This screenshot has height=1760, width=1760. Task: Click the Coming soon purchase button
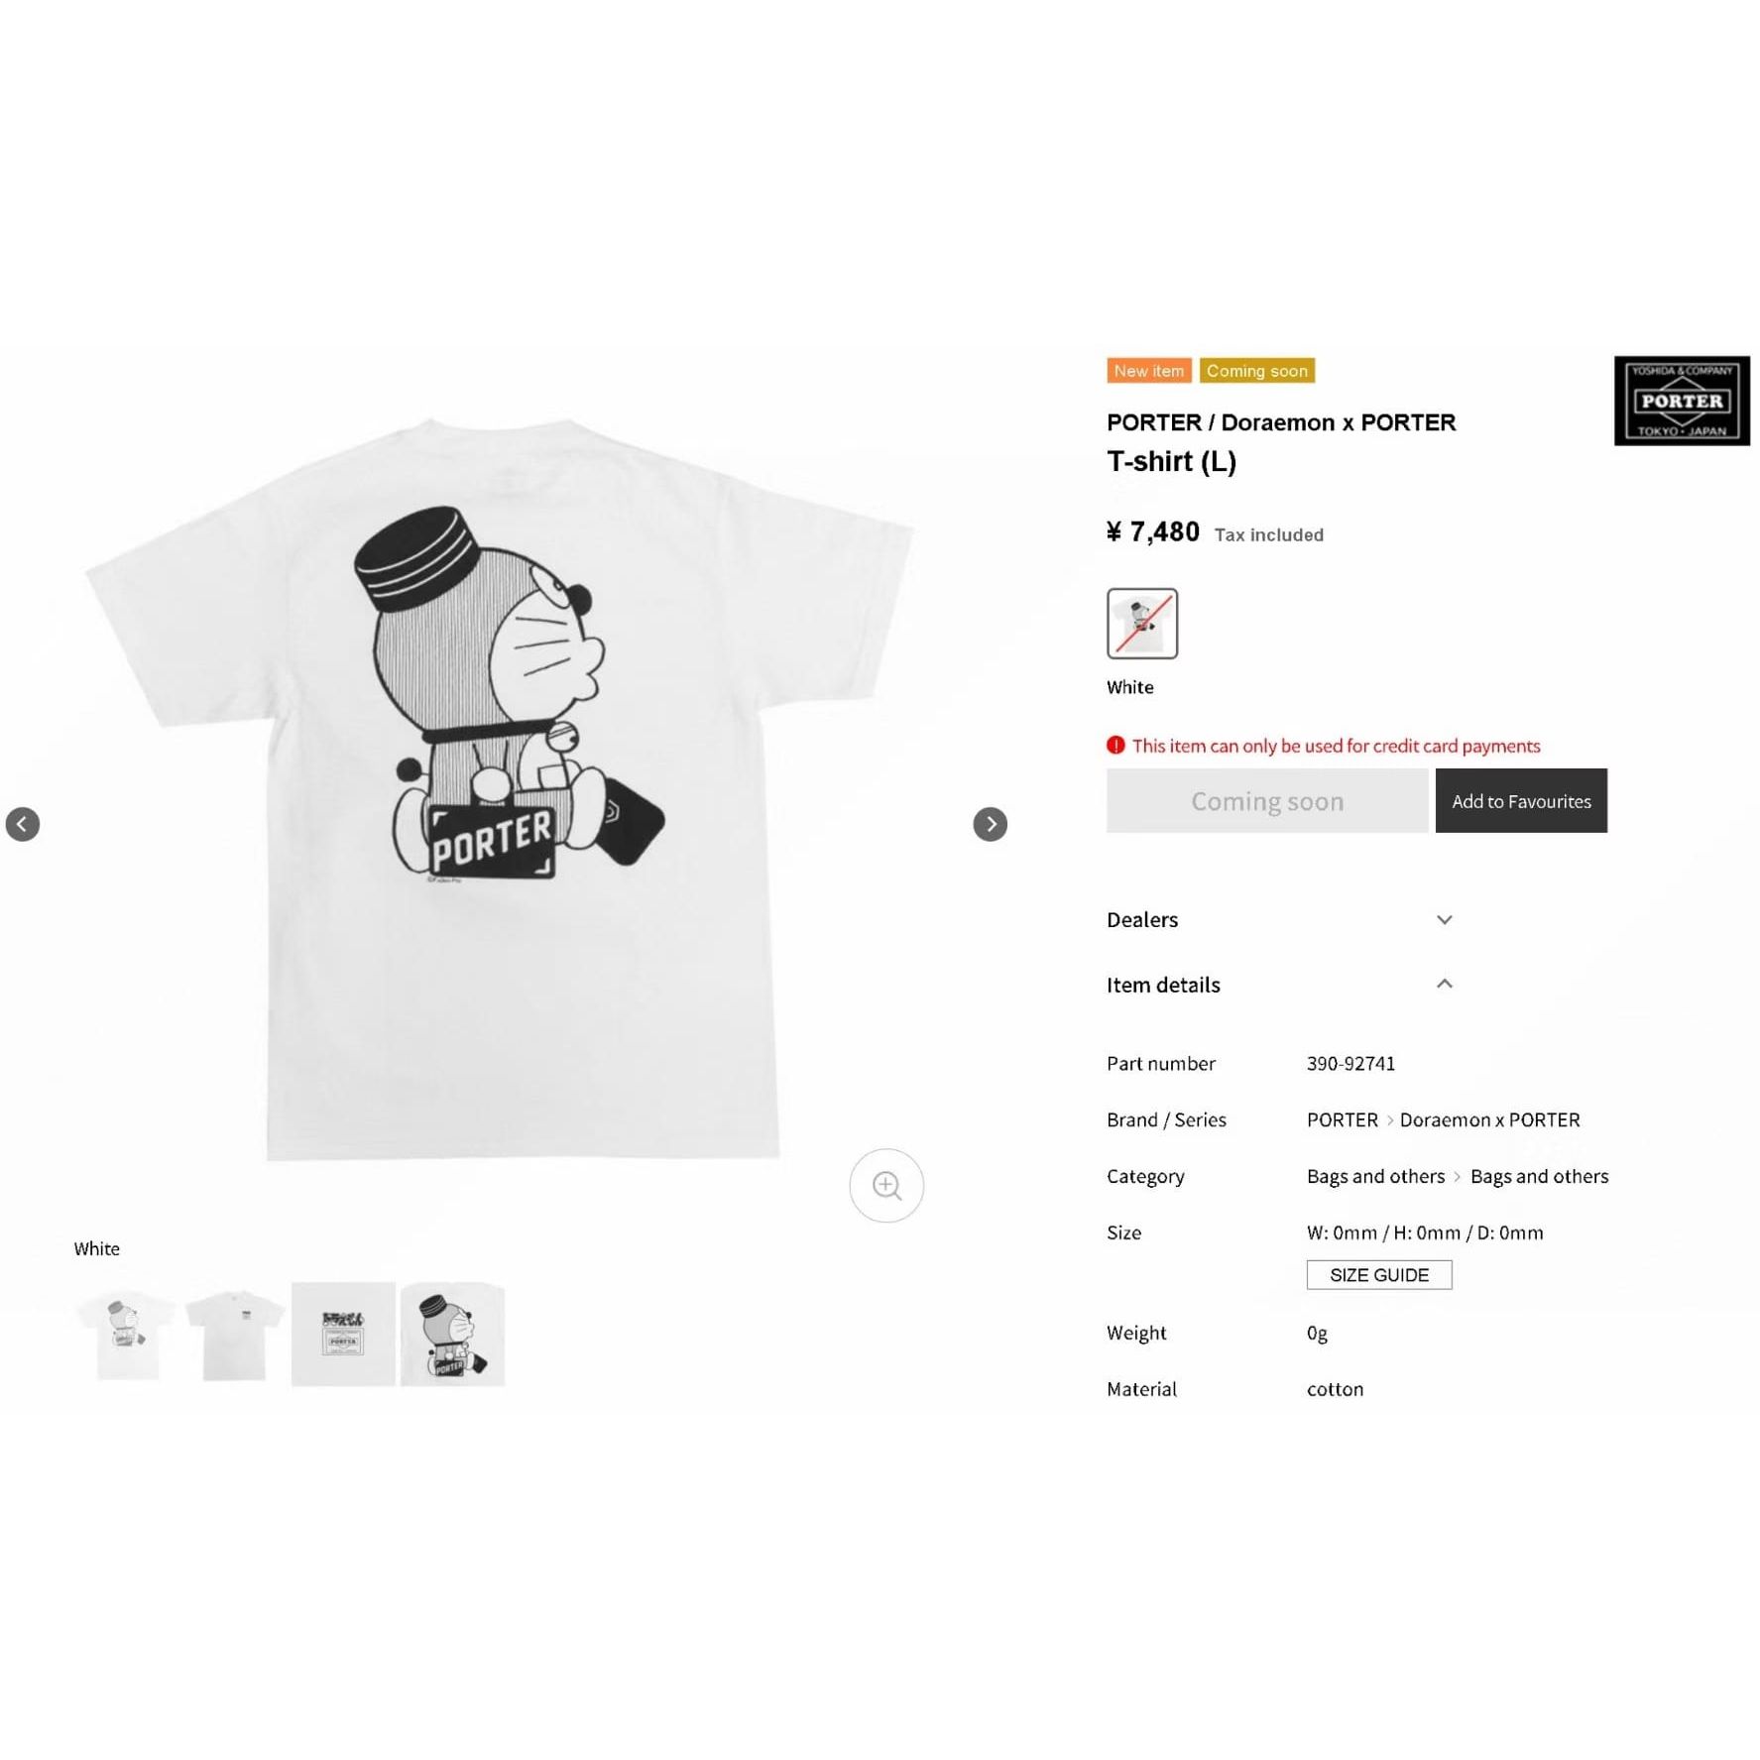[1267, 800]
